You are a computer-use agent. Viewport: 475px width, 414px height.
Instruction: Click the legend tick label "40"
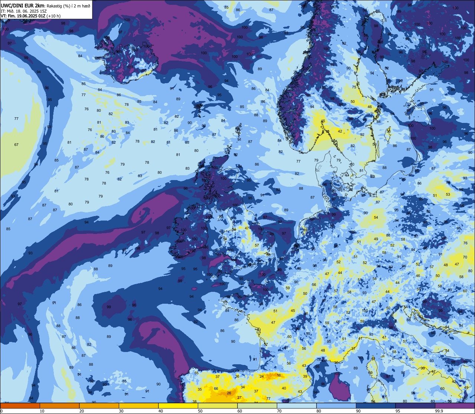tap(161, 411)
